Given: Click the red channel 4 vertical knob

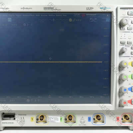Looking at the screenshot, I should (x=124, y=102).
